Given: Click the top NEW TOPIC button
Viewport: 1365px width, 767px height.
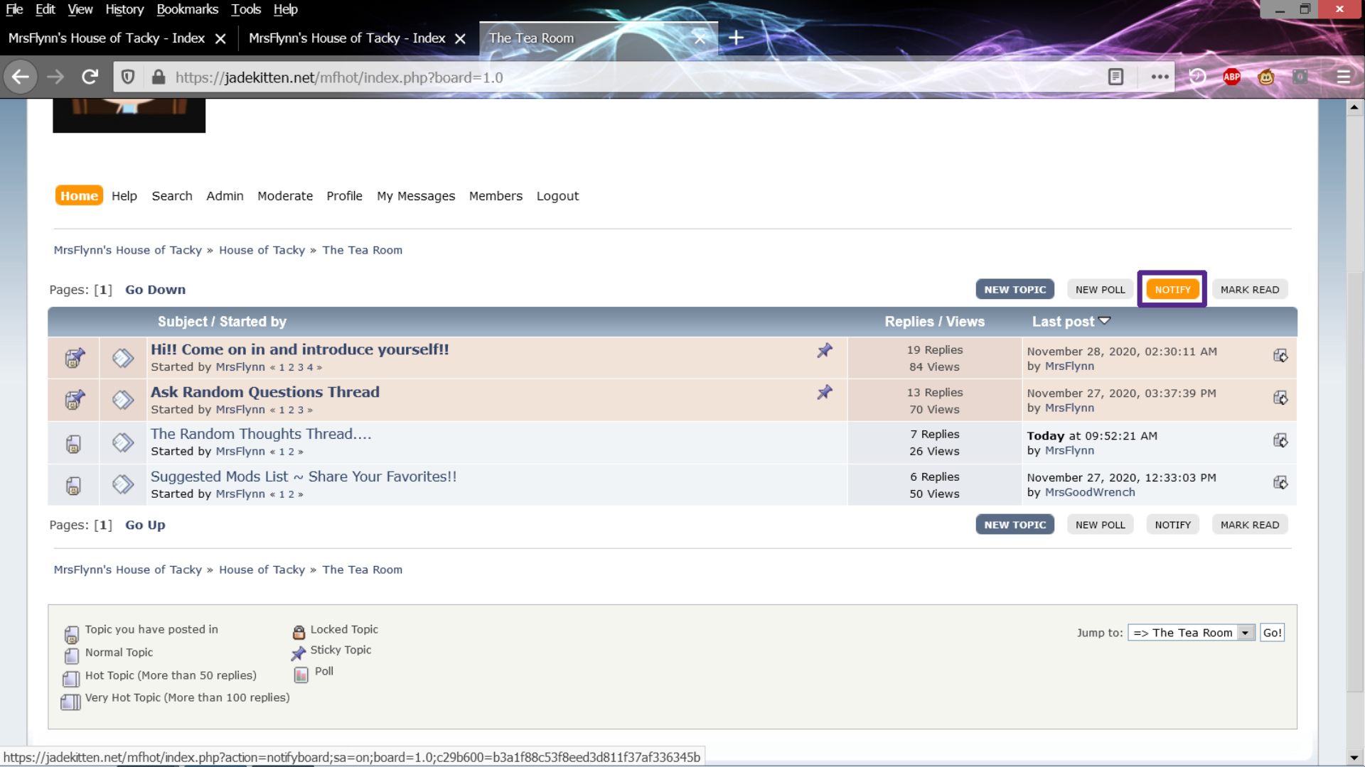Looking at the screenshot, I should pyautogui.click(x=1015, y=290).
